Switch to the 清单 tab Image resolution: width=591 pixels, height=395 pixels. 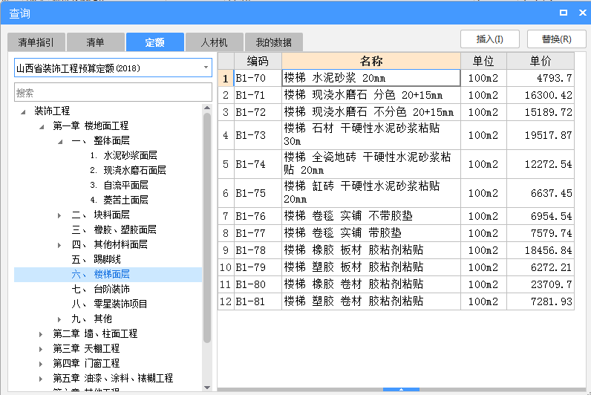tap(95, 42)
